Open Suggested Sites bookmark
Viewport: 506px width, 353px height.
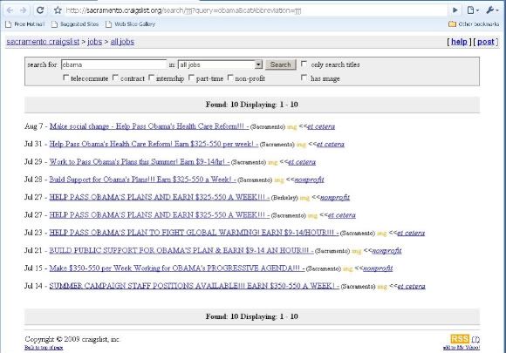(75, 24)
